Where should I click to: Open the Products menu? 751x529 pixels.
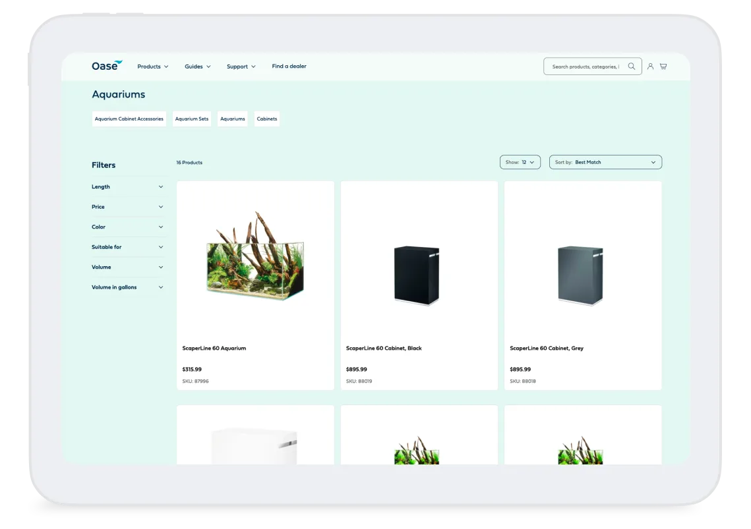pyautogui.click(x=153, y=67)
